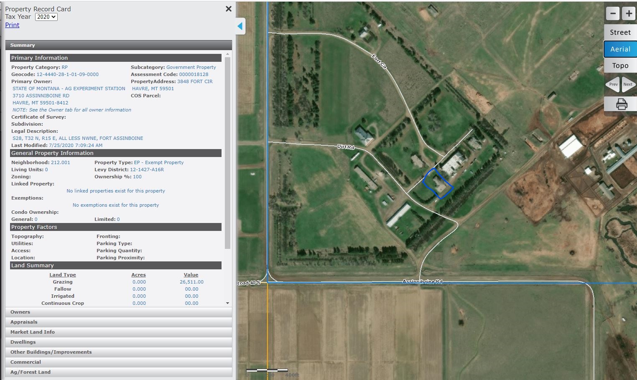Open the Tax Year dropdown
This screenshot has height=380, width=637.
click(x=46, y=17)
